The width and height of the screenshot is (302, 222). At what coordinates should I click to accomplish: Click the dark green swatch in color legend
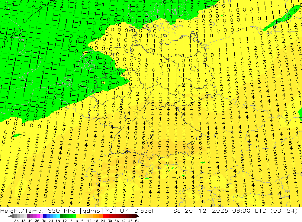(x=61, y=216)
